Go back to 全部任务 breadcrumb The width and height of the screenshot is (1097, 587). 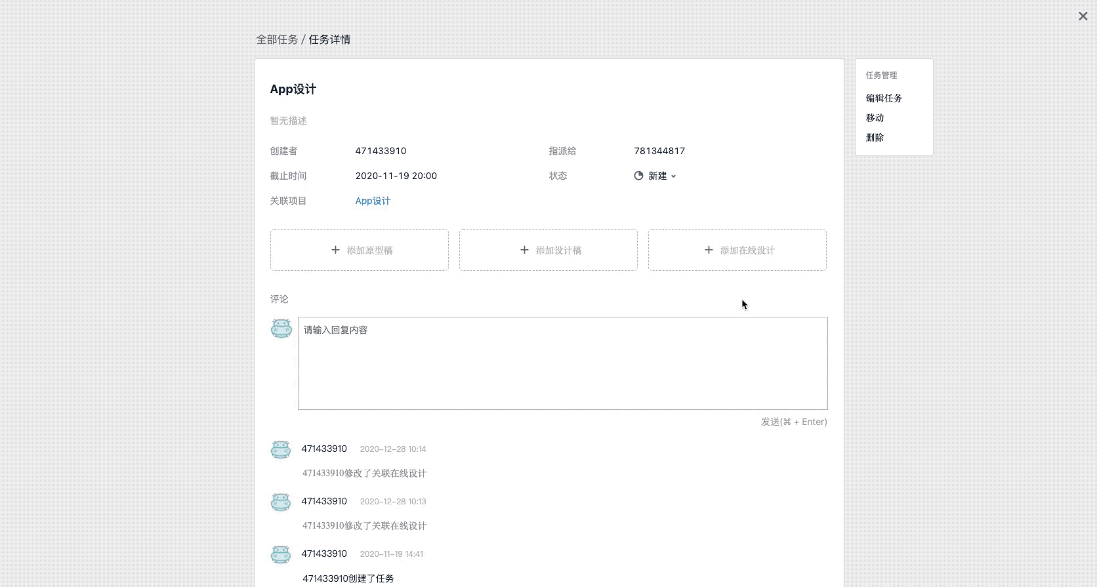(x=277, y=40)
